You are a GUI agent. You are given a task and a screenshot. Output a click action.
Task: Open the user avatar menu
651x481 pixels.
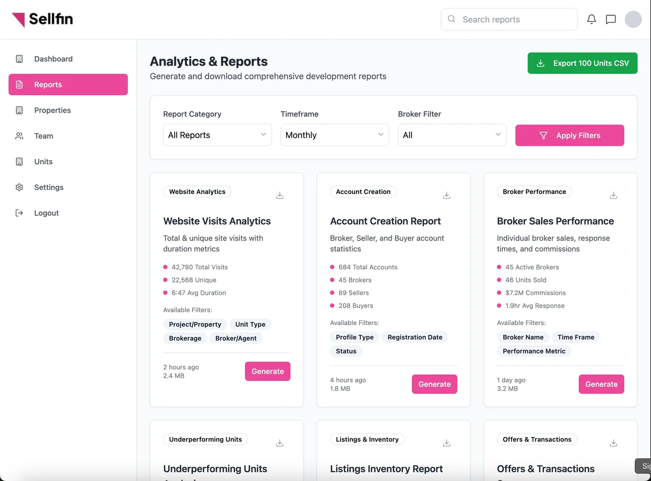[633, 19]
